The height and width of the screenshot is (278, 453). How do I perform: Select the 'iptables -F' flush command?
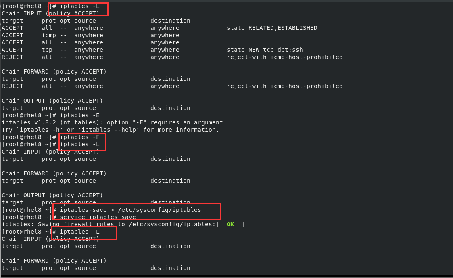(79, 137)
